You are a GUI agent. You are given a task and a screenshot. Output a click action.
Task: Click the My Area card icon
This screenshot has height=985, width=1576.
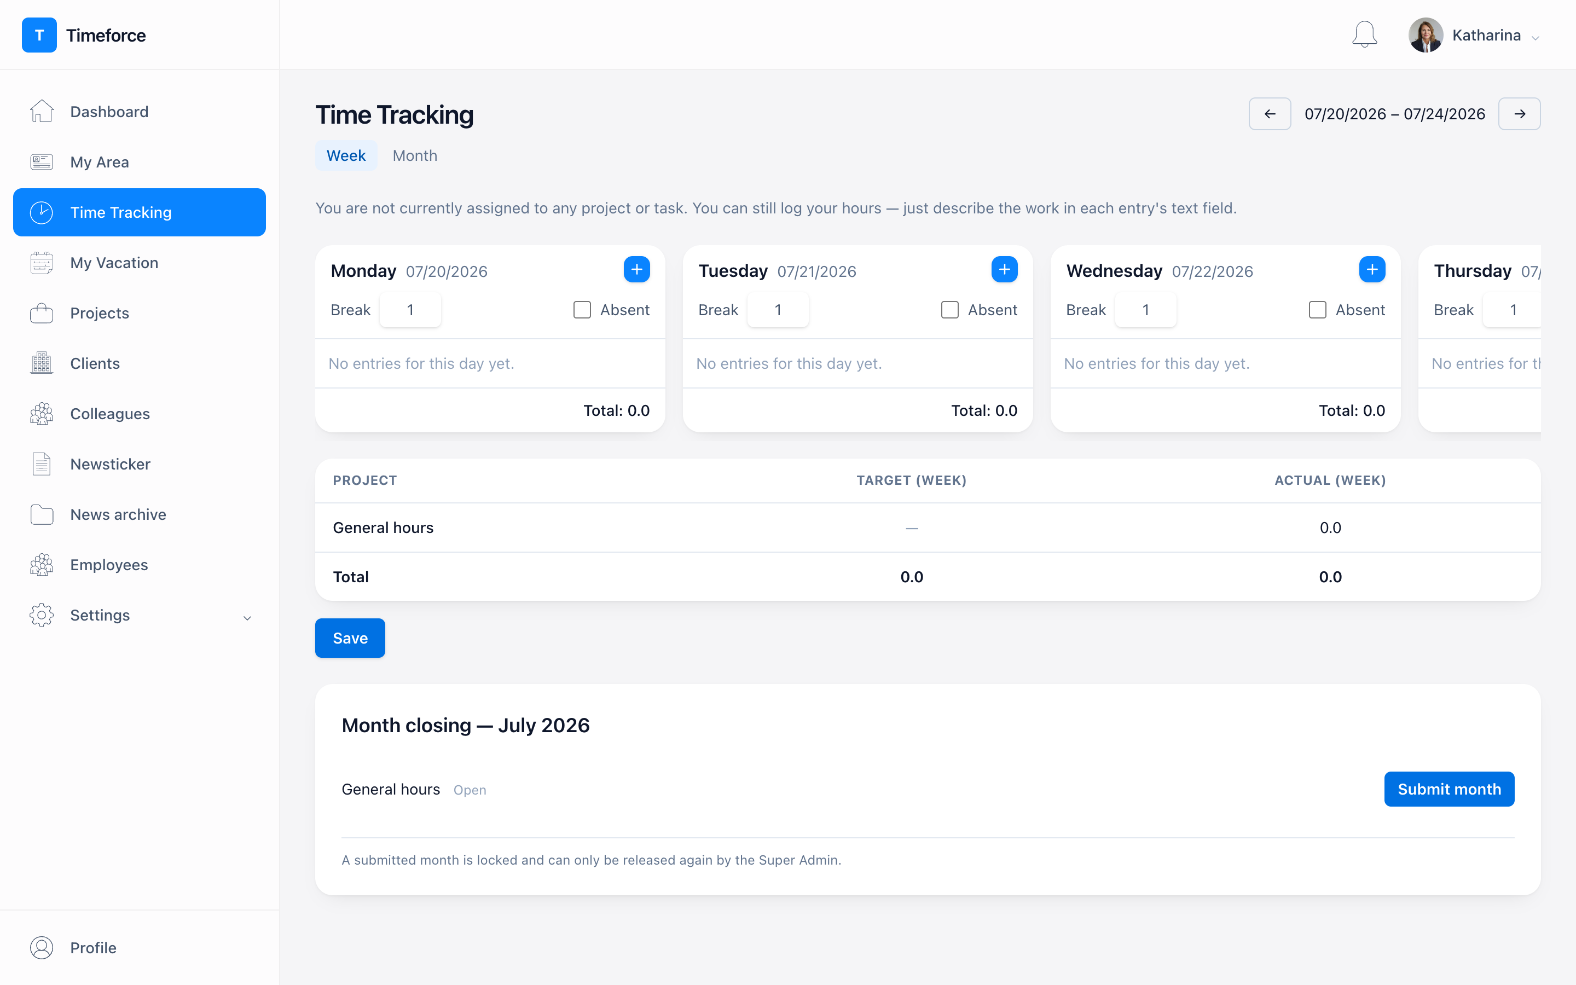tap(42, 161)
